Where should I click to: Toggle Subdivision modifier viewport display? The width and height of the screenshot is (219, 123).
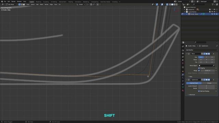207,80
